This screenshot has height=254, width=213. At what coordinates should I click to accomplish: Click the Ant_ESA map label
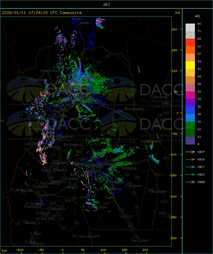pos(48,219)
